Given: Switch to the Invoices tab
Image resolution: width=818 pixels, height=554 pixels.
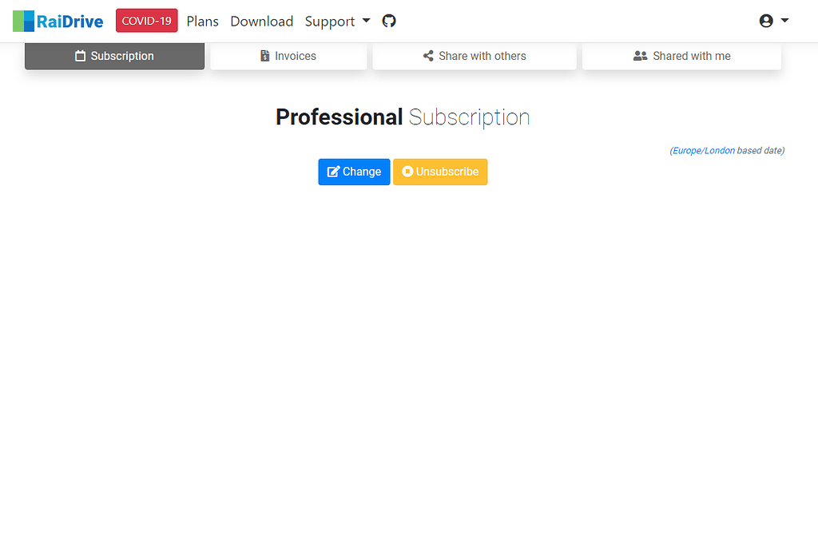Looking at the screenshot, I should (288, 56).
